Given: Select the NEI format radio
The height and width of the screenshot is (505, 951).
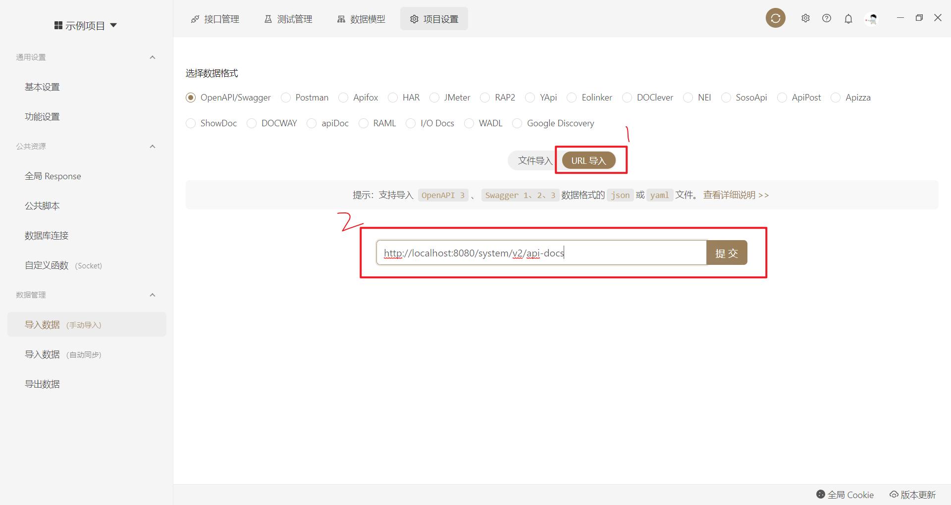Looking at the screenshot, I should (x=688, y=98).
